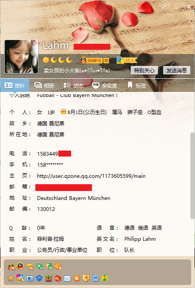This screenshot has height=288, width=195.
Task: Click the name 菲利普·拉姆
Action: click(50, 239)
